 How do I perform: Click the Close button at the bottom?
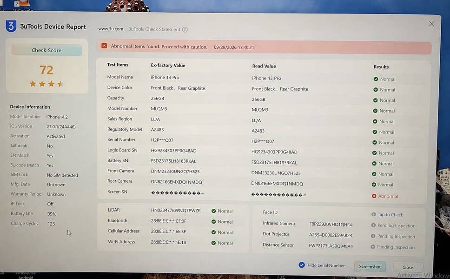(x=408, y=267)
